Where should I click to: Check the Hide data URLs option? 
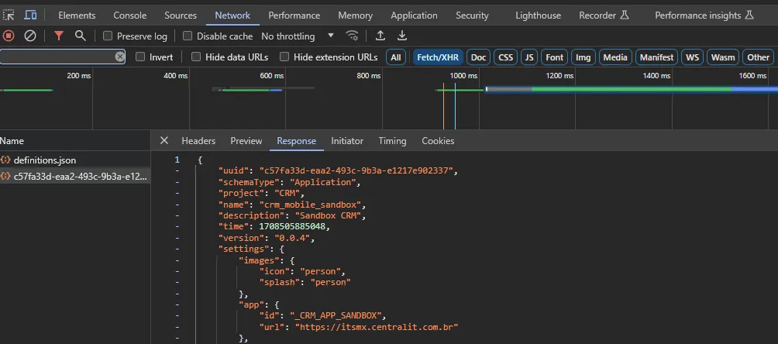click(x=196, y=57)
